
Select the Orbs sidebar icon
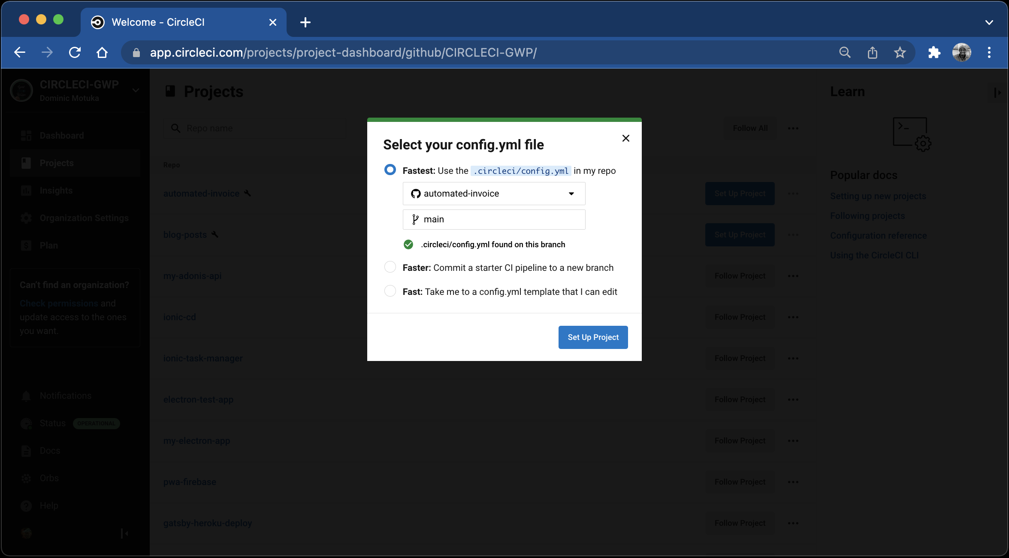pos(26,478)
